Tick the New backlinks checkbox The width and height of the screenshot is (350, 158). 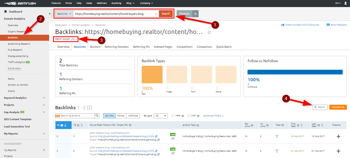coord(173,116)
